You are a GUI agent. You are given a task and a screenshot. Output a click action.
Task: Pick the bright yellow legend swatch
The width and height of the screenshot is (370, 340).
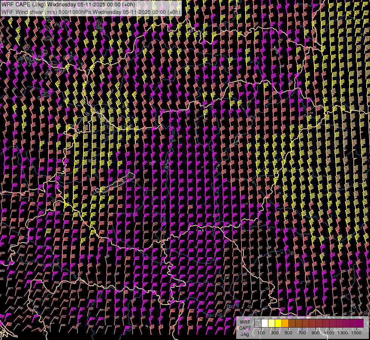[x=278, y=323]
